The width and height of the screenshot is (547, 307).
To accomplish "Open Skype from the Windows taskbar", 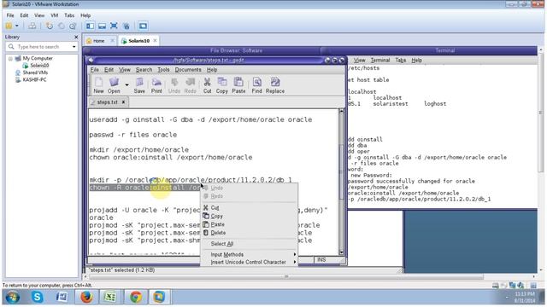I will (x=37, y=297).
